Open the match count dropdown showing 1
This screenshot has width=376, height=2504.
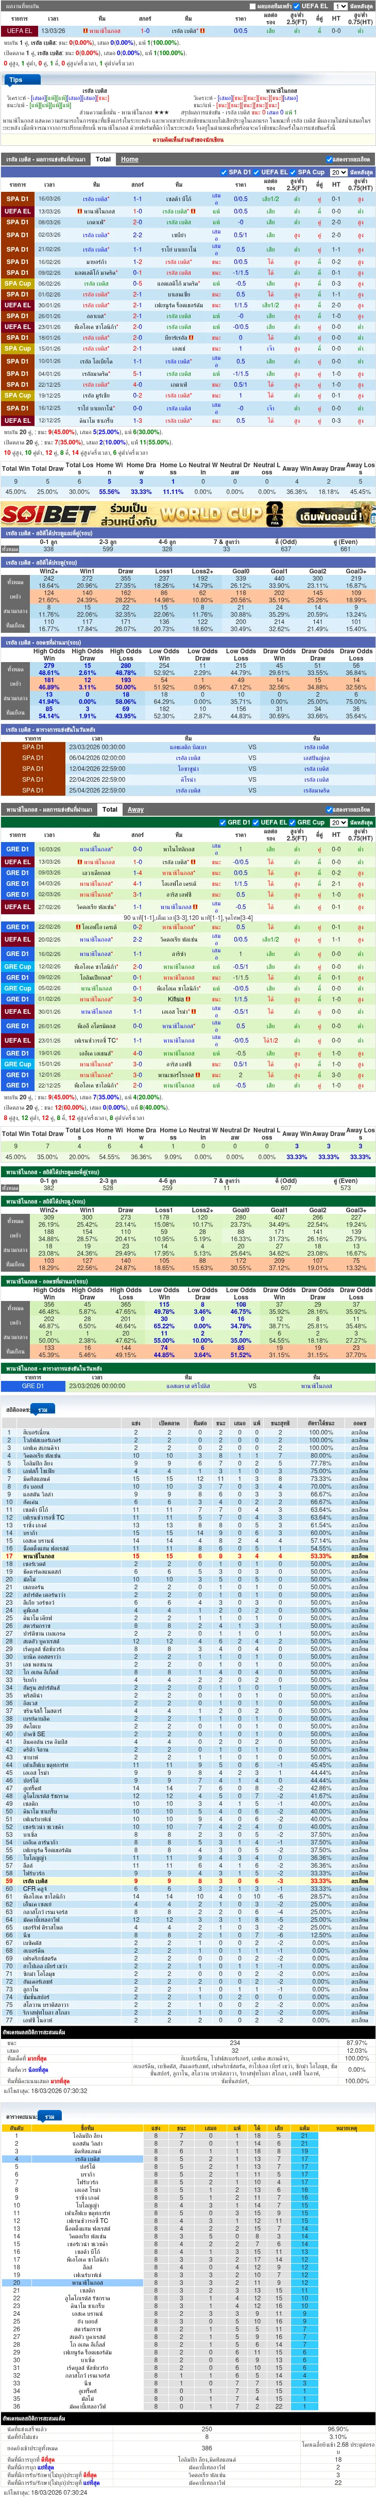[x=341, y=6]
